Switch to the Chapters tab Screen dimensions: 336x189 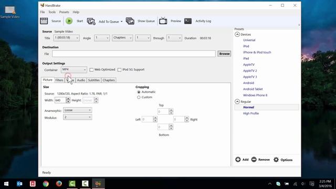109,80
